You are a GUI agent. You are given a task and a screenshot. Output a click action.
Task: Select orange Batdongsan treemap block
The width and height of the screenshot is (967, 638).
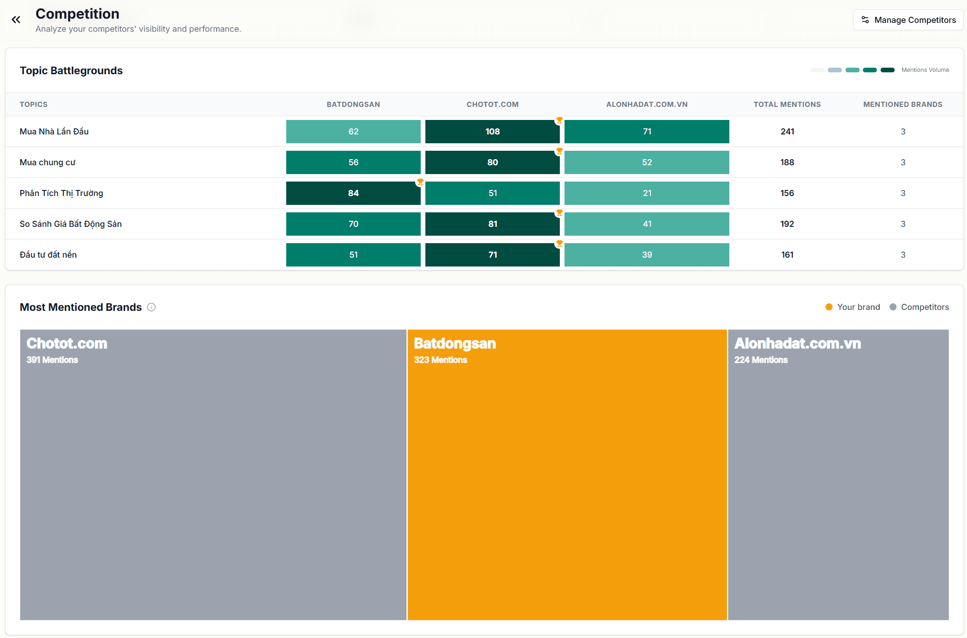567,475
